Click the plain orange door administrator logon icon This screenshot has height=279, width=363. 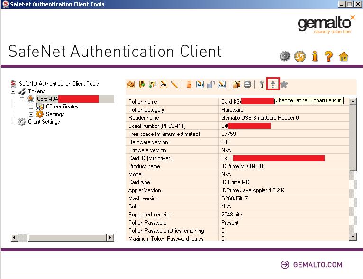189,84
